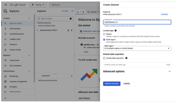The width and height of the screenshot is (179, 103).
Task: Click the BigQuery magnifier logo icon
Action: (x=5, y=11)
